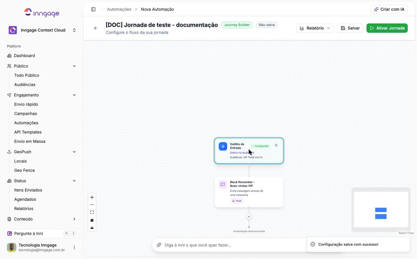The height and width of the screenshot is (259, 417).
Task: Download the flow canvas image
Action: (92, 228)
